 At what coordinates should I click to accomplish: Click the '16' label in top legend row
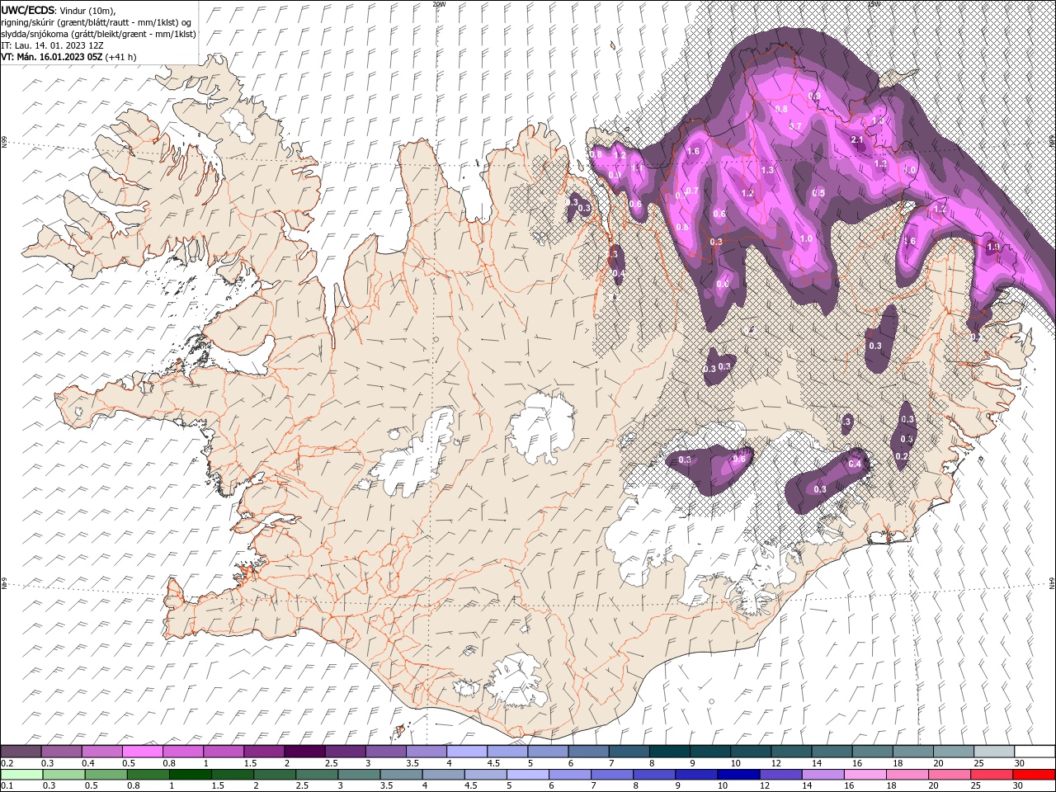[x=858, y=763]
